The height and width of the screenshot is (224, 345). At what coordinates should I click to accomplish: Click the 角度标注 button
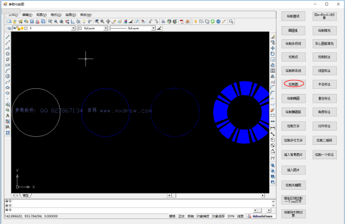(324, 112)
